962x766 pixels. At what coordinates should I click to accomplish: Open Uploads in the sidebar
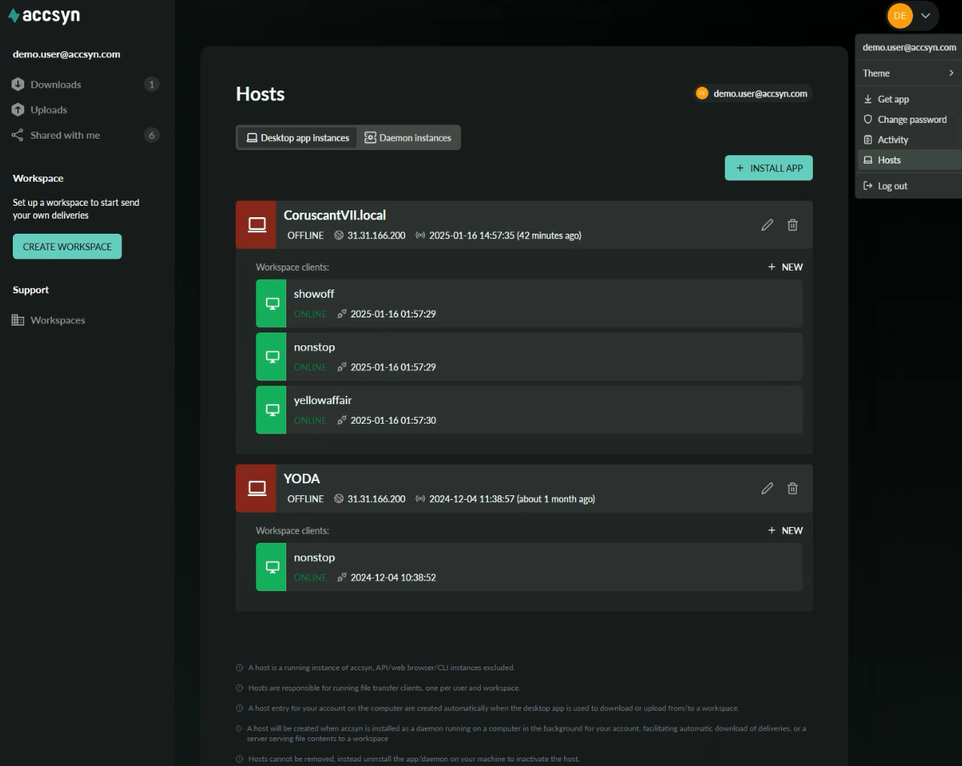click(49, 110)
